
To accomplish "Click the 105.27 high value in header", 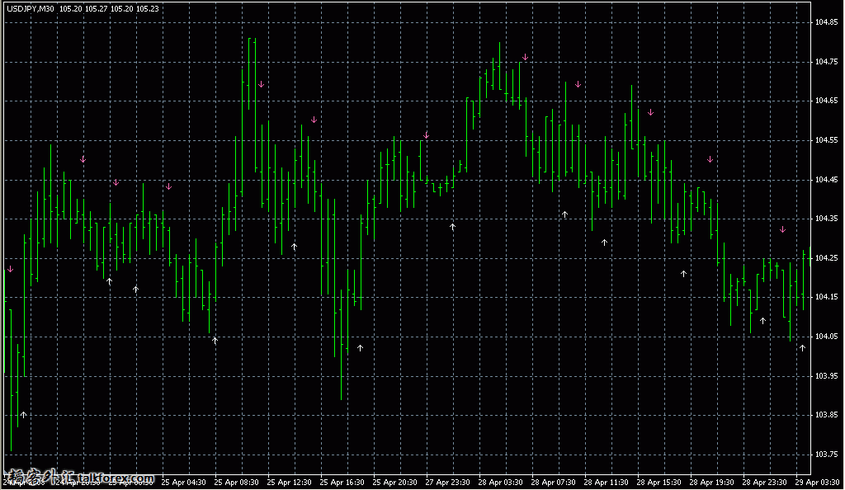I will 96,8.
